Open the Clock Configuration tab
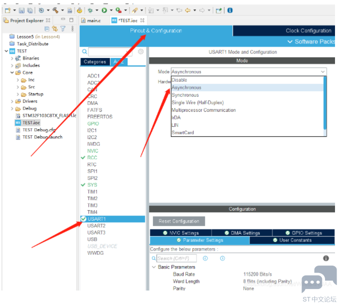Image resolution: width=341 pixels, height=307 pixels. (x=284, y=30)
